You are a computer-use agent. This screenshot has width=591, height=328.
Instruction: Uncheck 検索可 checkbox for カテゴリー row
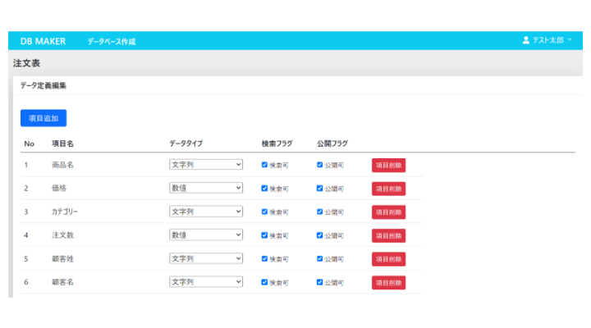click(264, 212)
